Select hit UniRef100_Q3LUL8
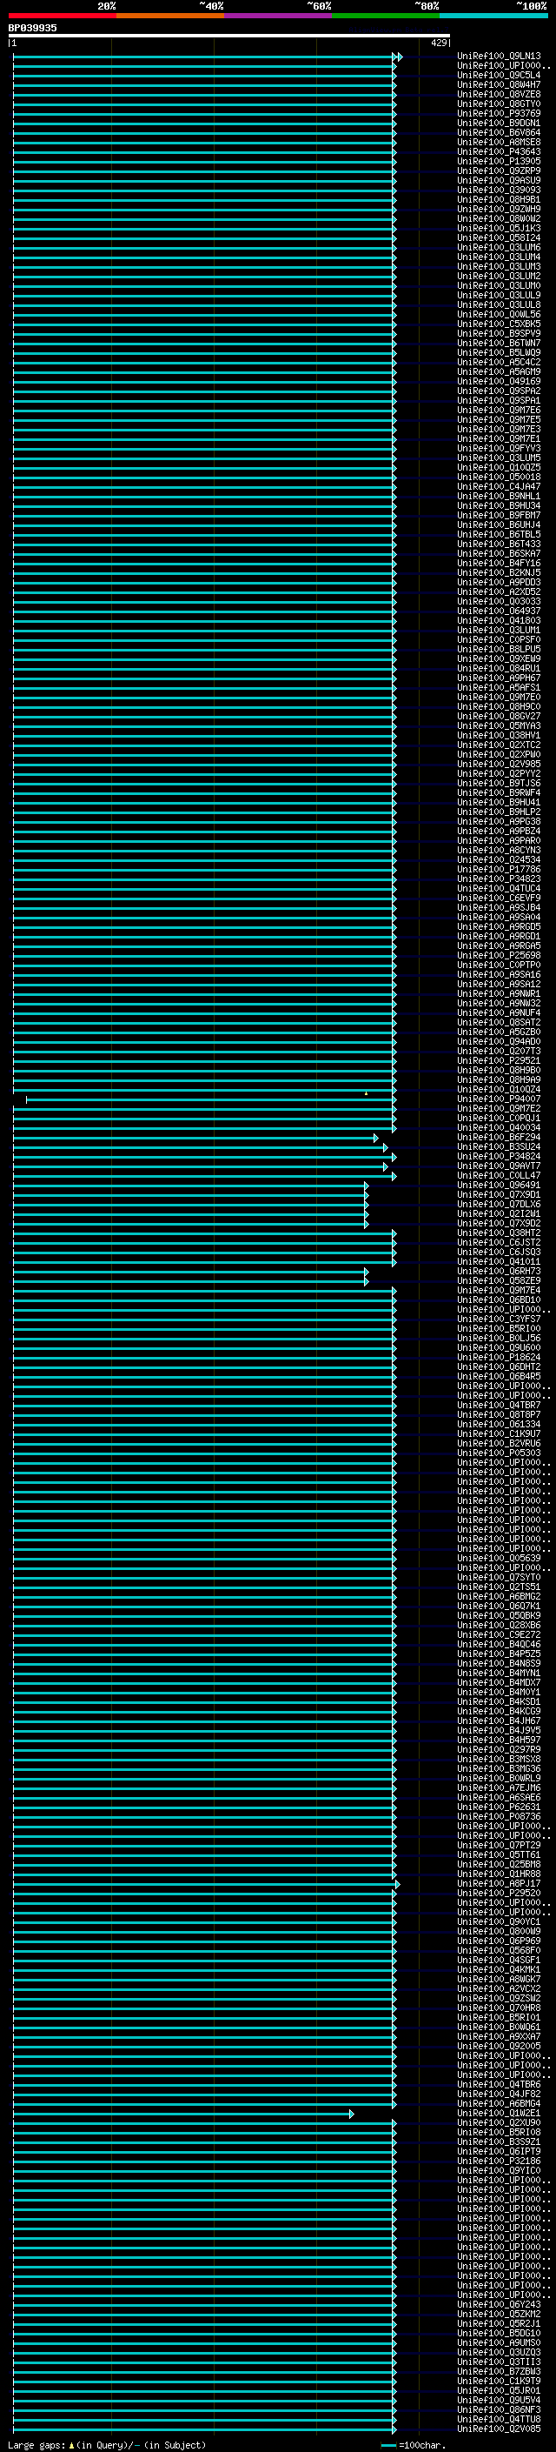Image resolution: width=556 pixels, height=2452 pixels. pyautogui.click(x=499, y=304)
